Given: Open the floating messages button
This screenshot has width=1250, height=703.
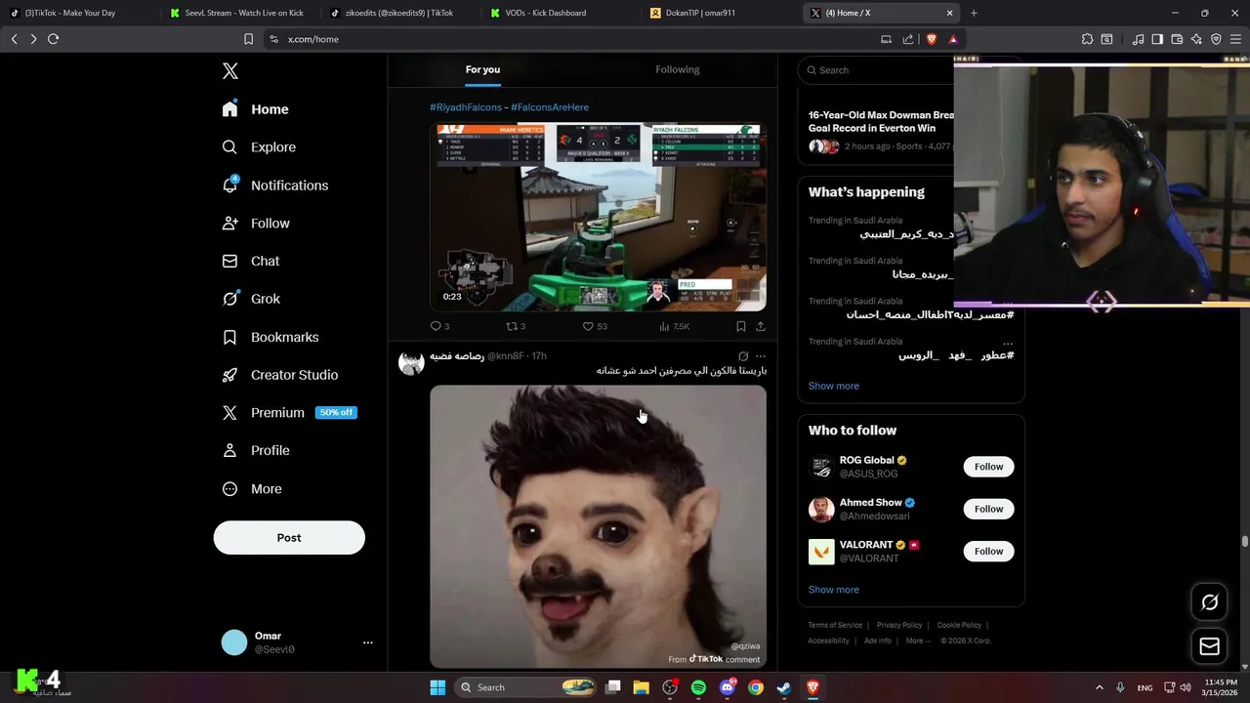Looking at the screenshot, I should coord(1209,646).
